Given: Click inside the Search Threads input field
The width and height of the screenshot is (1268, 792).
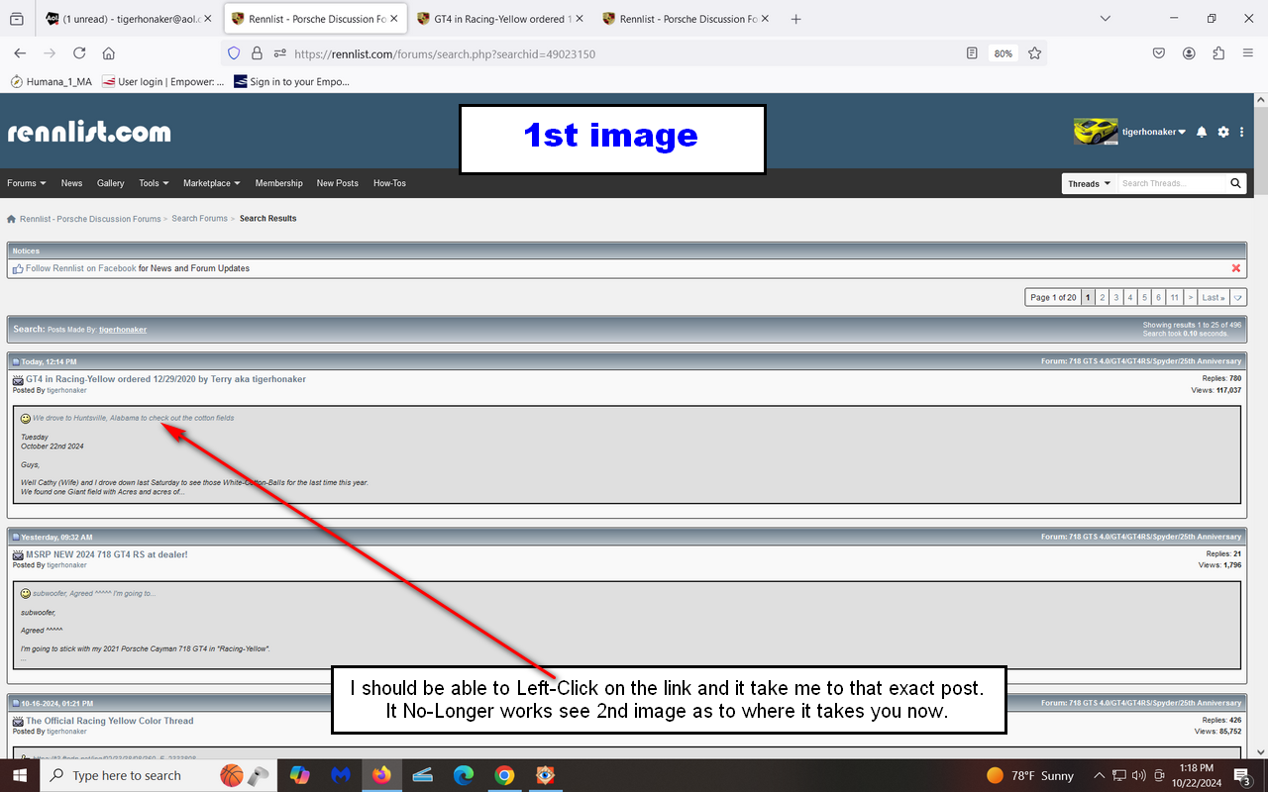Looking at the screenshot, I should click(1171, 183).
